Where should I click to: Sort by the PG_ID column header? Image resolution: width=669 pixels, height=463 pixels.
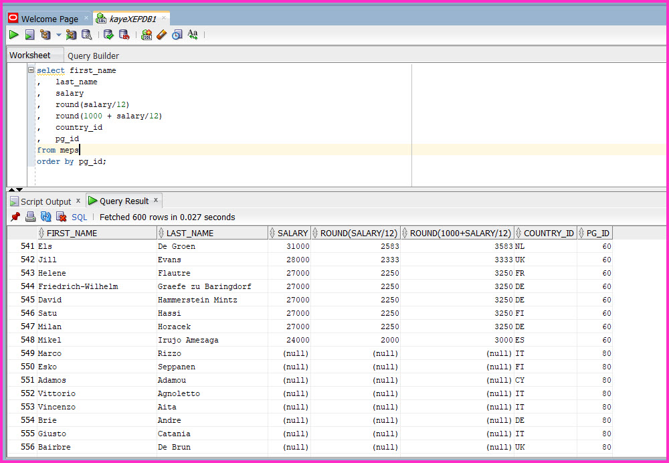(595, 234)
